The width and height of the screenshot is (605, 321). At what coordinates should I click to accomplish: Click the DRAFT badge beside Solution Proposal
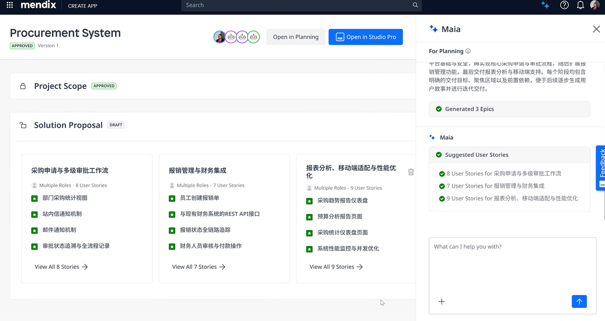coord(116,125)
